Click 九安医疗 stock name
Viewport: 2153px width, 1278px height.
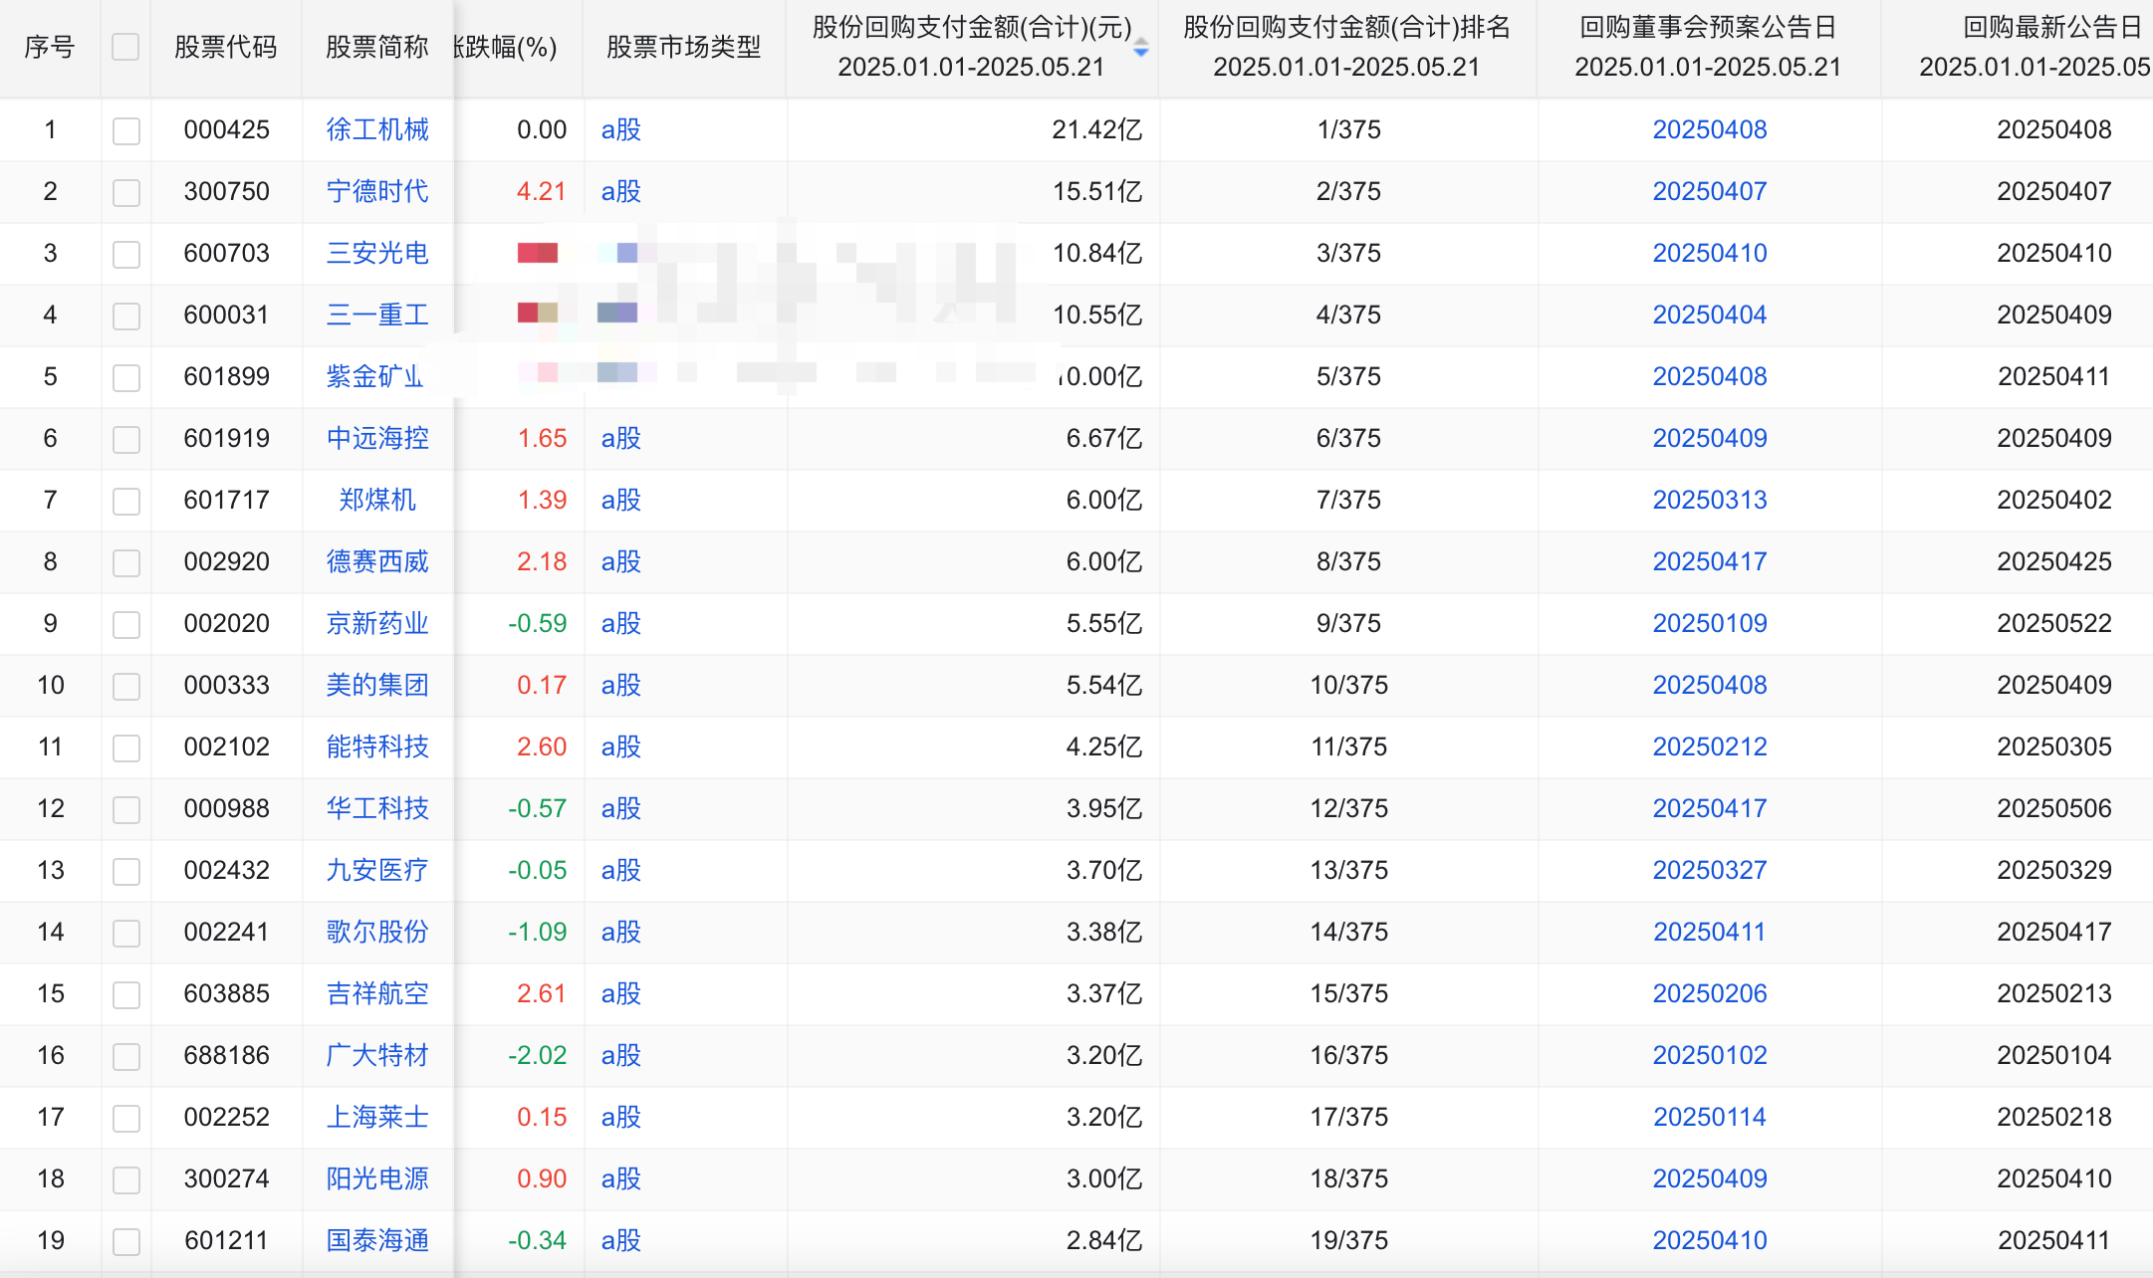[377, 870]
